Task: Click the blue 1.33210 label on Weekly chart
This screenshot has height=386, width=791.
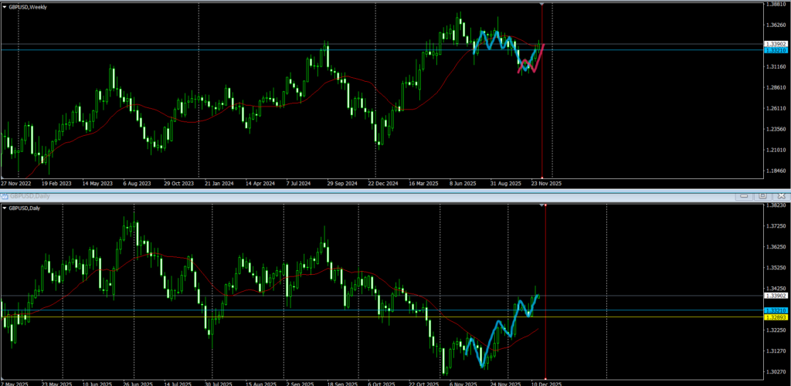Action: point(775,50)
